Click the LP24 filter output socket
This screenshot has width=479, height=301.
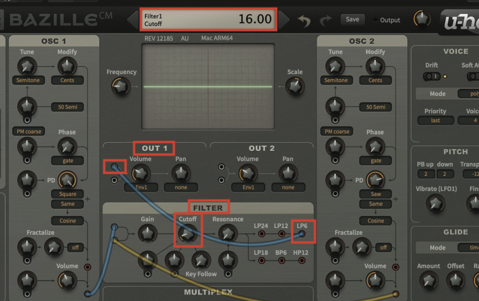tap(261, 234)
